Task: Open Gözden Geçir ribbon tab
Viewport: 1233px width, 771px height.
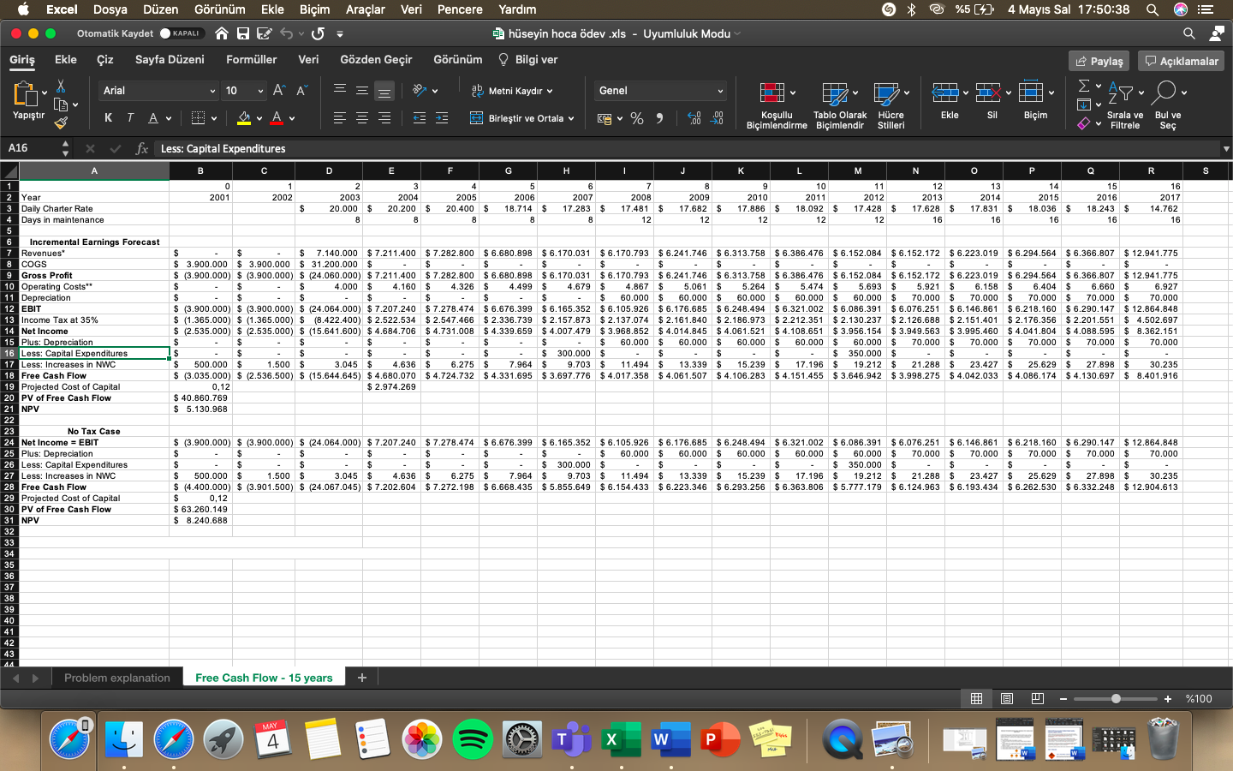Action: 376,59
